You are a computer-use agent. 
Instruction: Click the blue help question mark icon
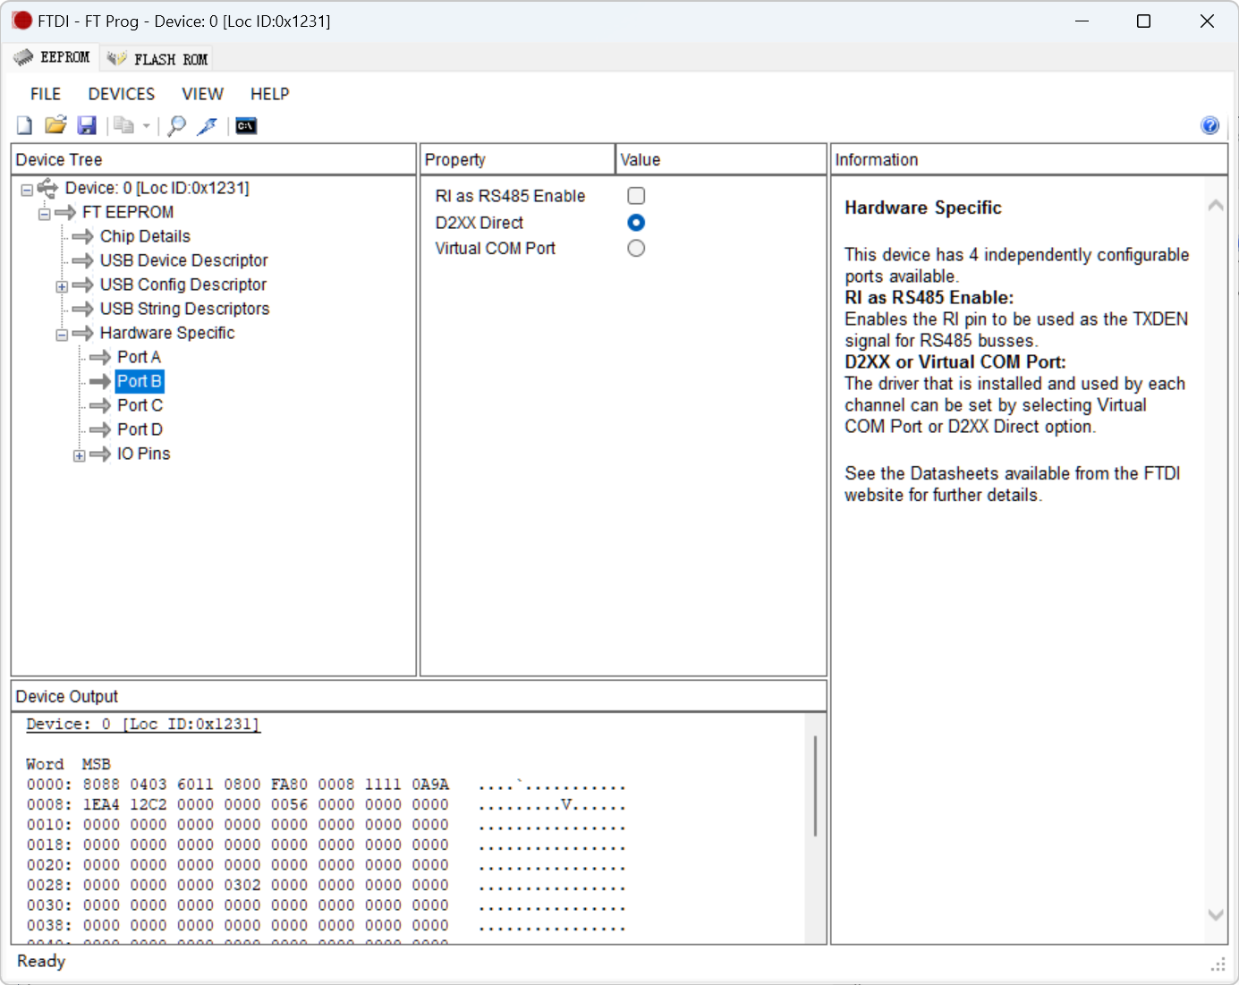click(1209, 125)
